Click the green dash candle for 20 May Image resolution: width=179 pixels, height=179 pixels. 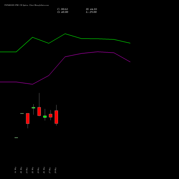coord(22,113)
